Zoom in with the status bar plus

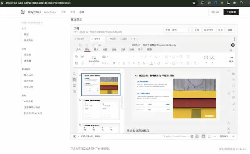click(x=233, y=136)
